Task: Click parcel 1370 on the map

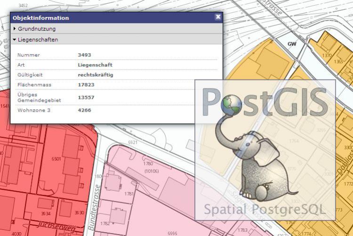Action: click(327, 55)
